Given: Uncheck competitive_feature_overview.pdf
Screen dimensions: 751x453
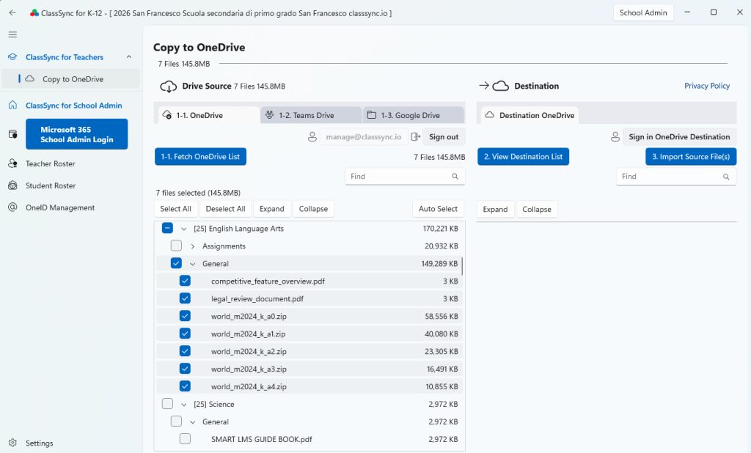Looking at the screenshot, I should tap(185, 281).
